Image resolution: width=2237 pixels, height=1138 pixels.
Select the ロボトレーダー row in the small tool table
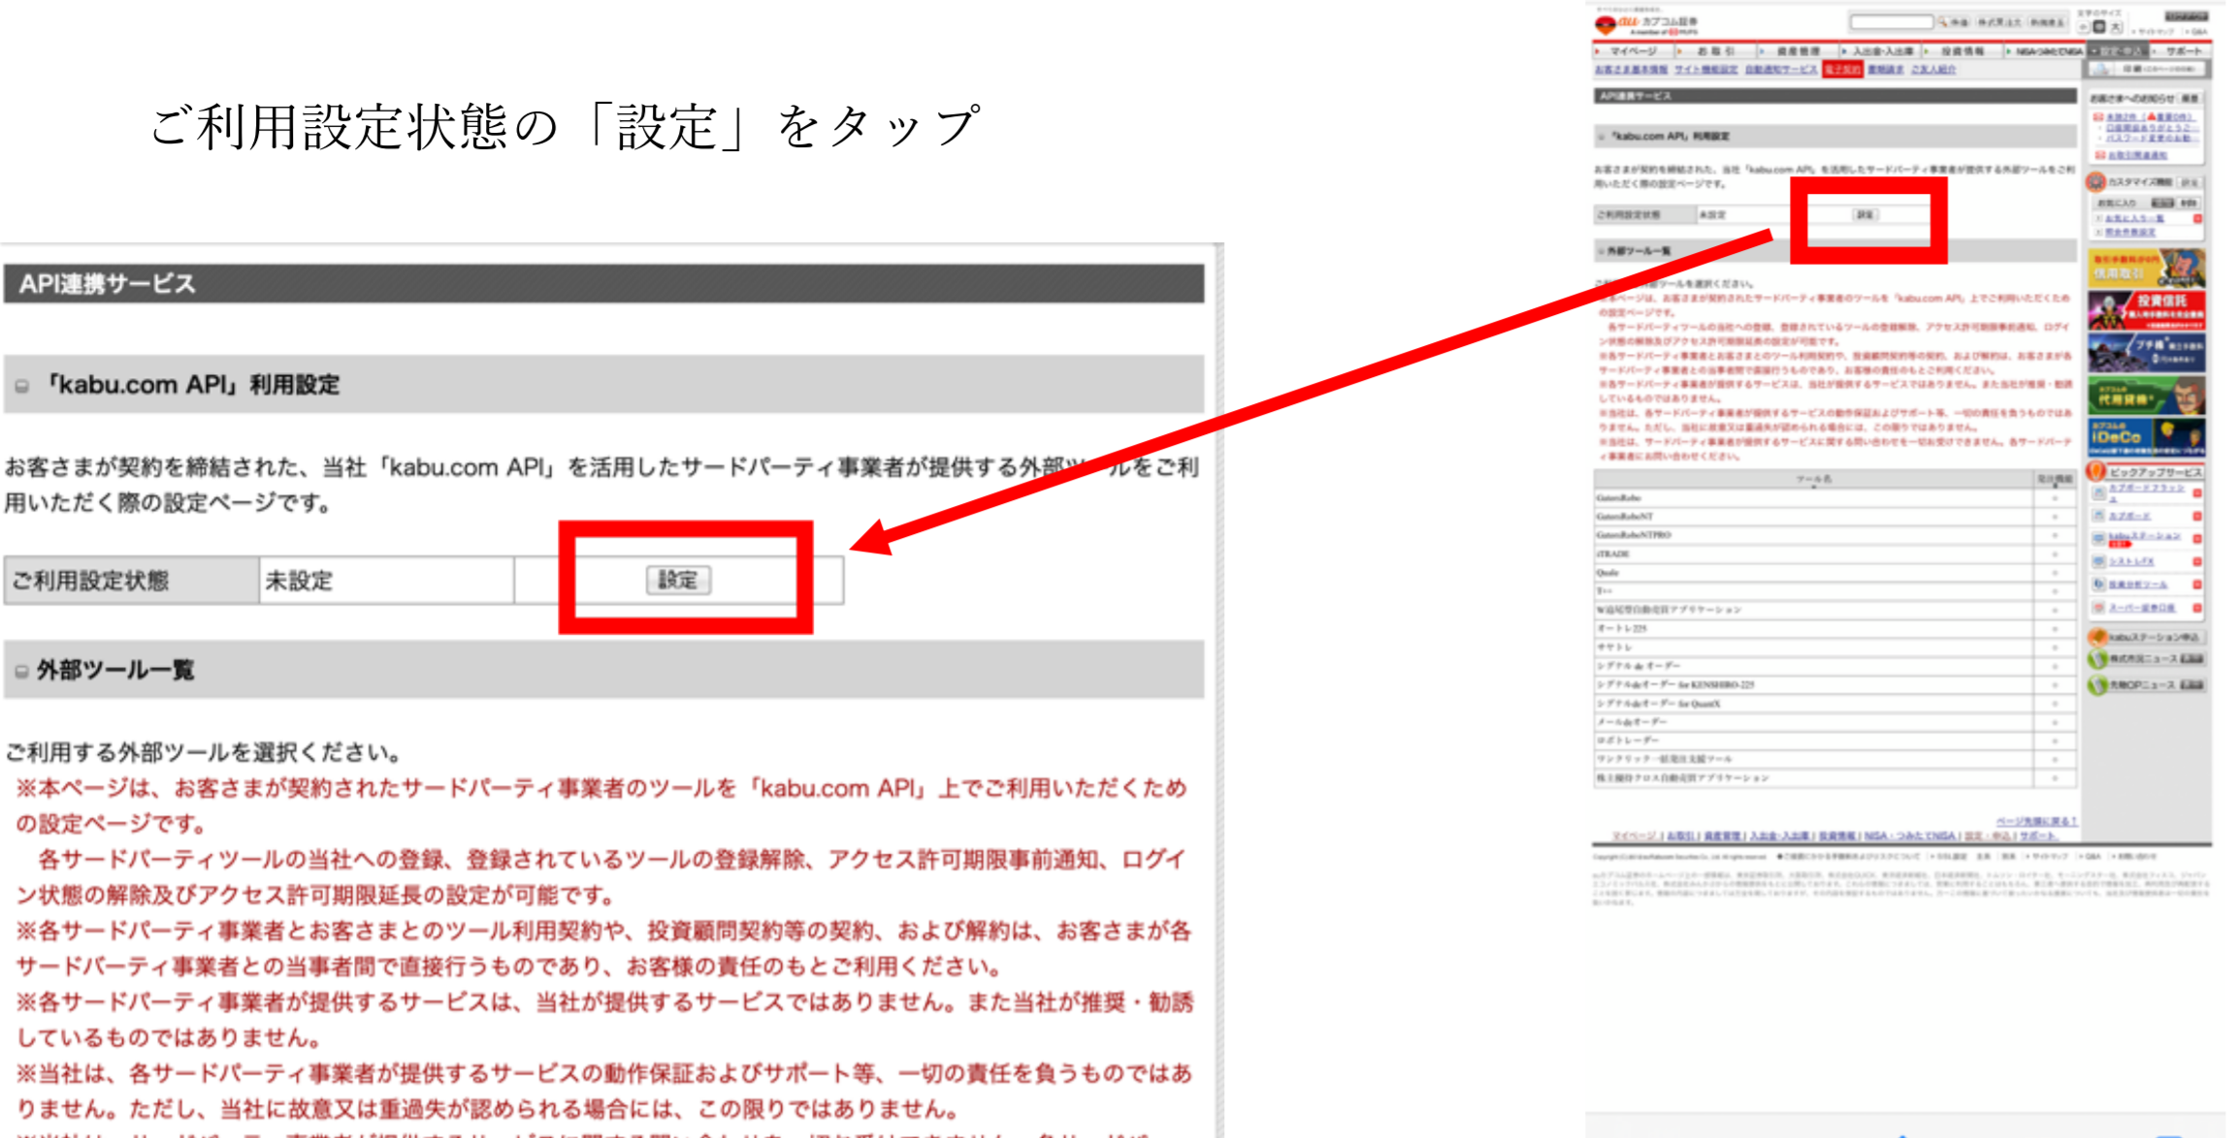1833,741
